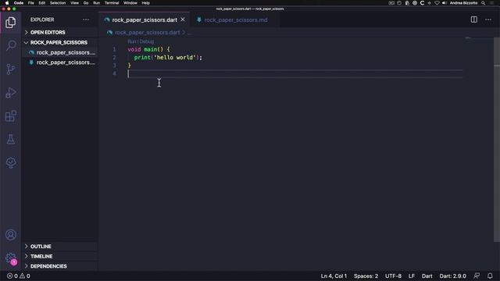Expand the Outline section
Viewport: 500px width, 281px height.
coord(59,247)
